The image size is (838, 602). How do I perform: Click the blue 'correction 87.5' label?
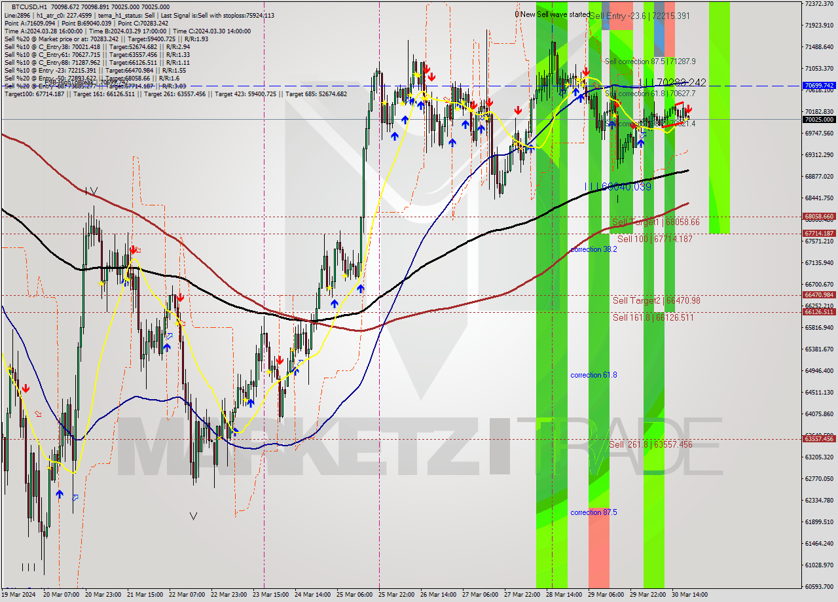pyautogui.click(x=593, y=512)
